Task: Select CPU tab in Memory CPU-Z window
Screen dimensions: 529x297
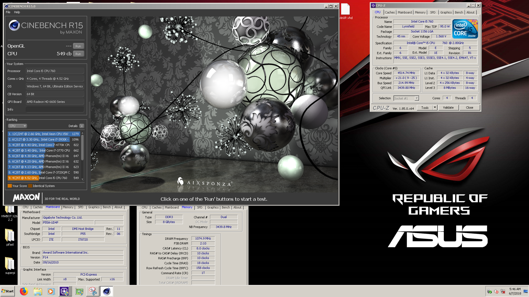Action: point(144,207)
